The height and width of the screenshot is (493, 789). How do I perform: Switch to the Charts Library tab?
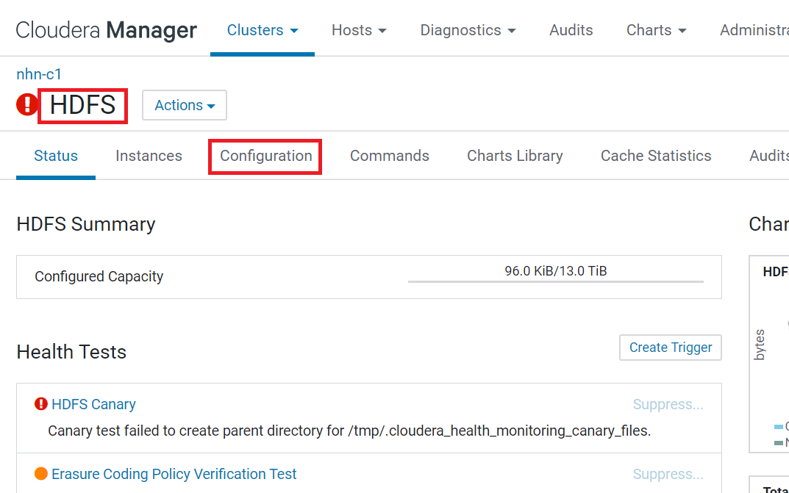[x=515, y=156]
